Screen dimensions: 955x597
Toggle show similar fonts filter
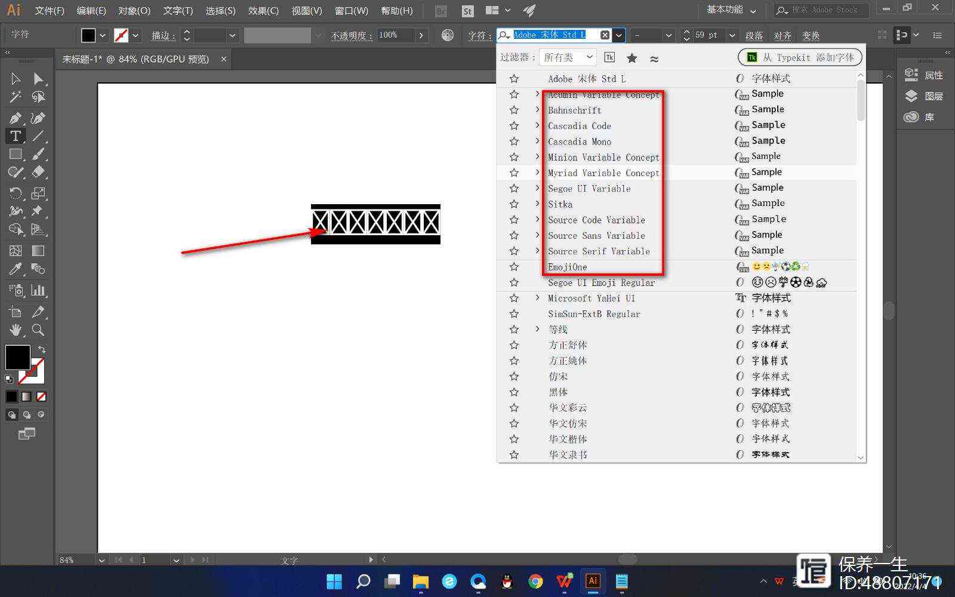pos(654,59)
